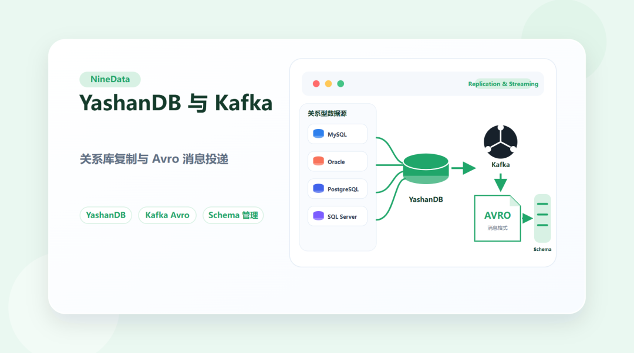Screen dimensions: 634x353
Task: Click the Schema caption text
Action: pos(542,249)
